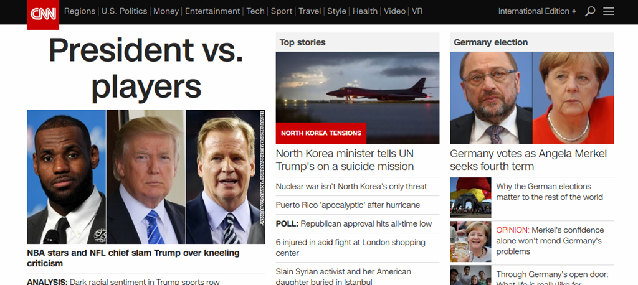The width and height of the screenshot is (638, 285).
Task: Open the German flag story thumbnail
Action: coord(471,198)
